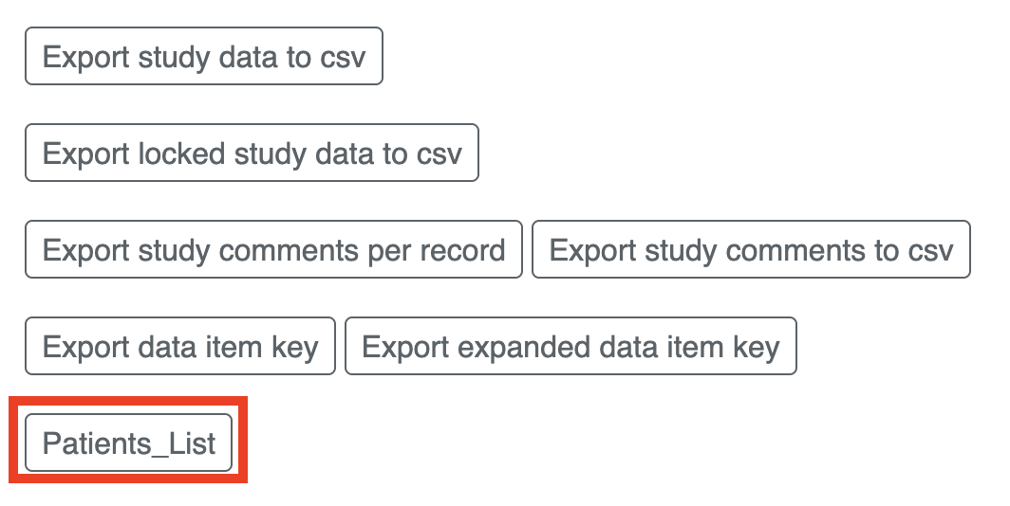Click Export study data to csv
This screenshot has width=1010, height=506.
(203, 57)
